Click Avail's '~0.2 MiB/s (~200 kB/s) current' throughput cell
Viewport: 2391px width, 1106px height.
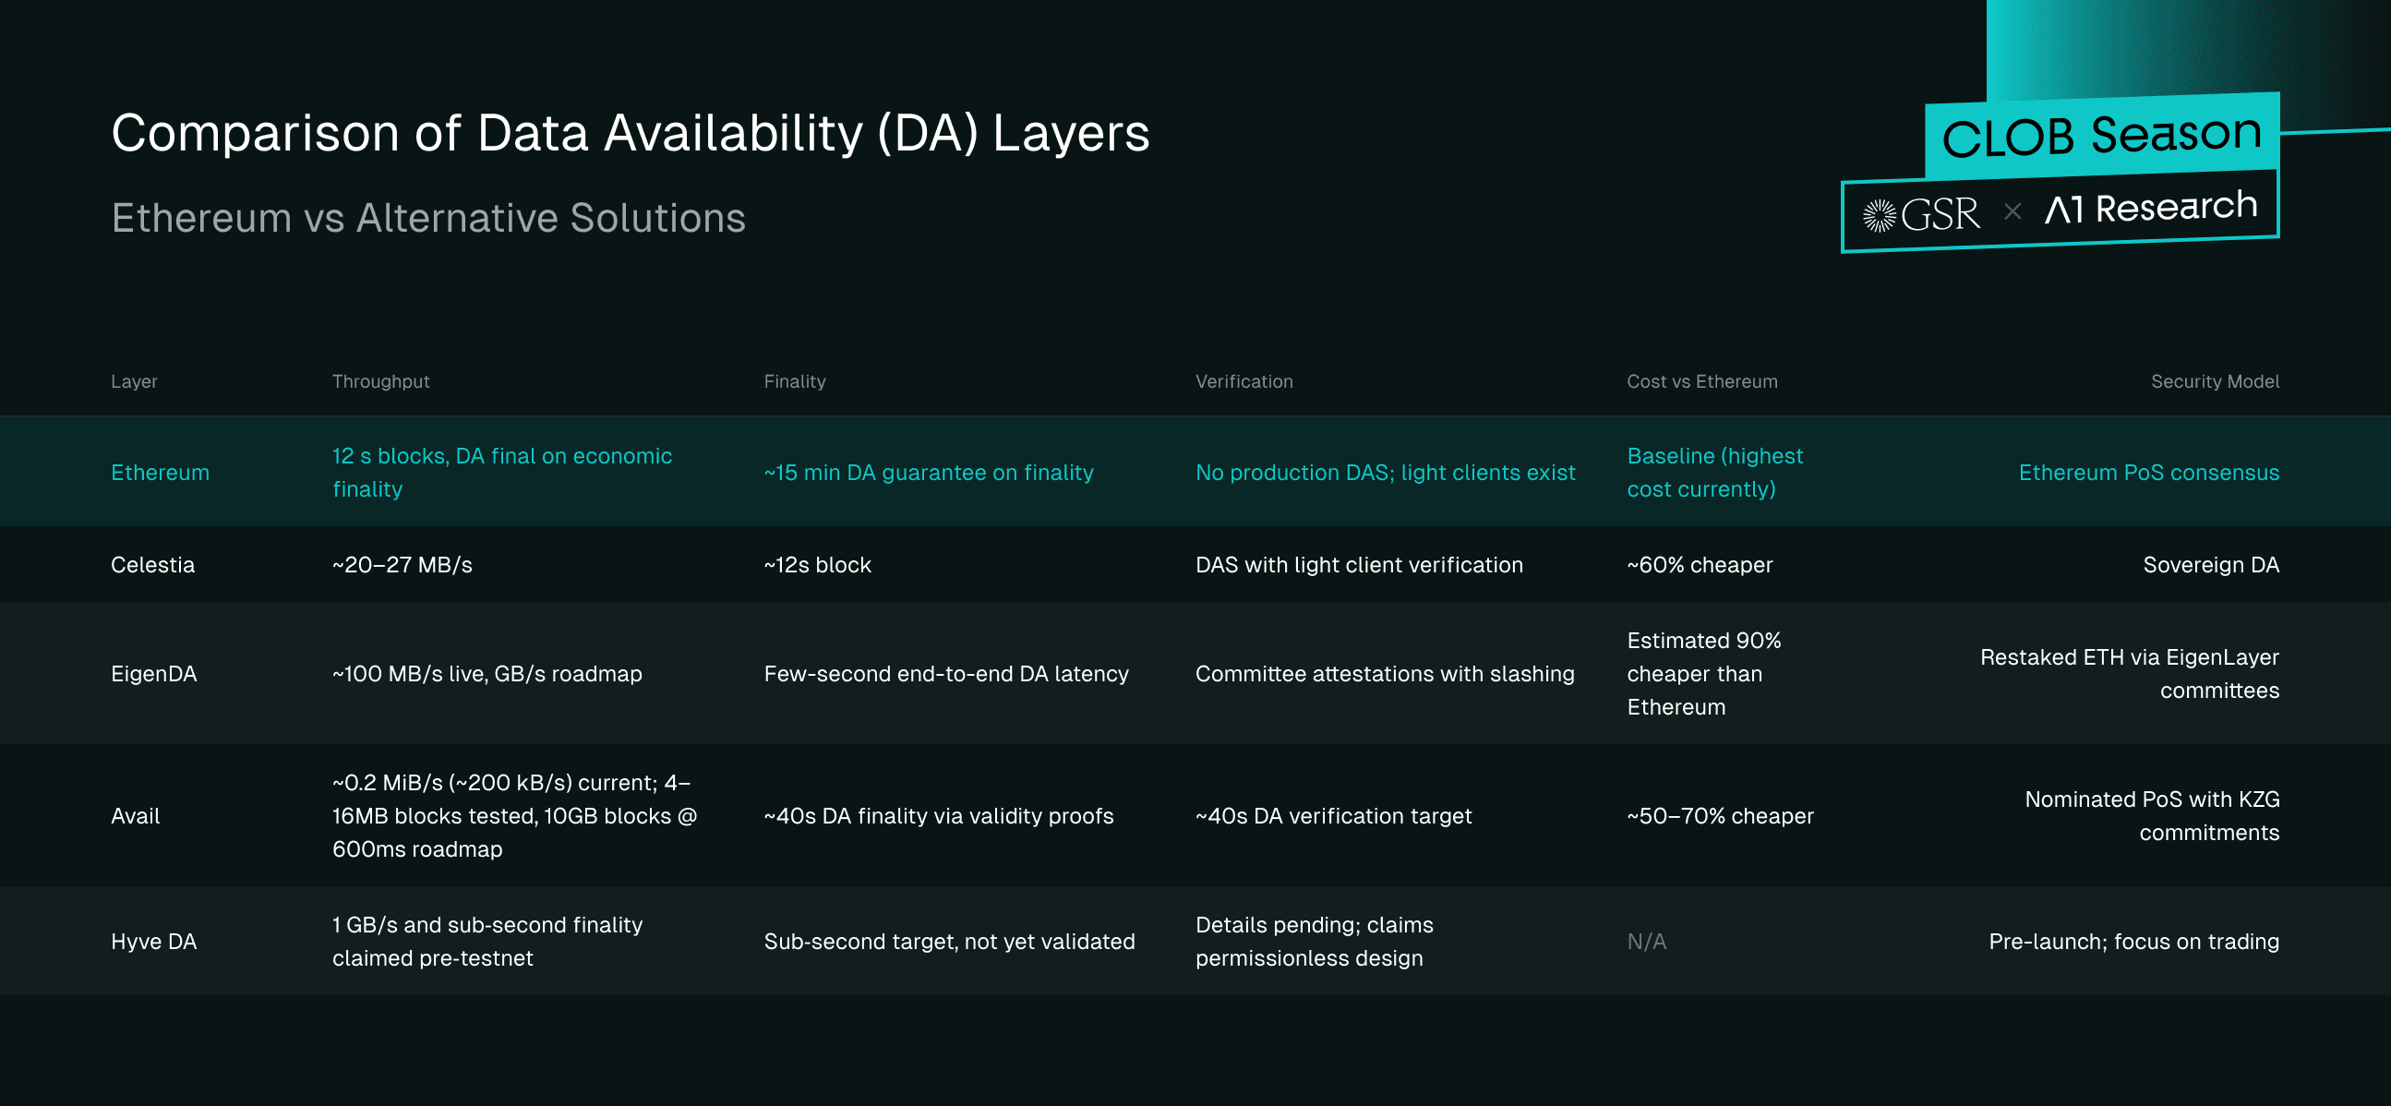tap(514, 815)
